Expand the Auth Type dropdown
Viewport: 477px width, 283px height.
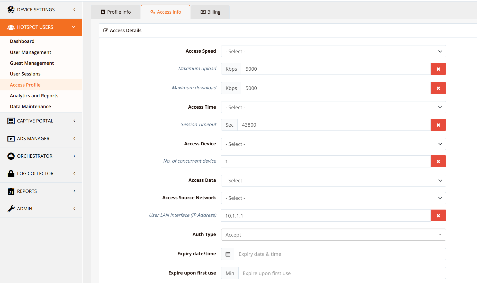pyautogui.click(x=333, y=235)
